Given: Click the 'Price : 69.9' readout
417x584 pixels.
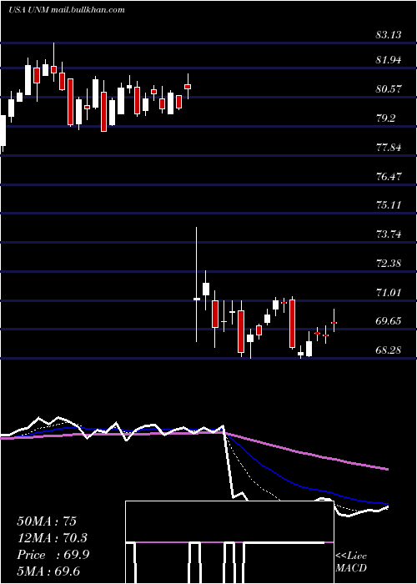Looking at the screenshot, I should [x=53, y=555].
